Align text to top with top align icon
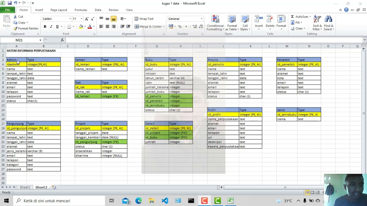This screenshot has width=367, height=206. click(101, 19)
